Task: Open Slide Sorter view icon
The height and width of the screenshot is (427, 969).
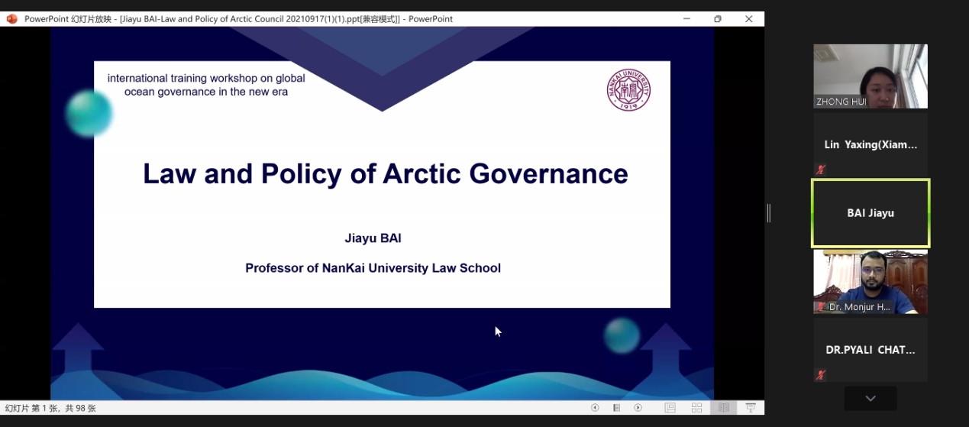Action: point(696,408)
